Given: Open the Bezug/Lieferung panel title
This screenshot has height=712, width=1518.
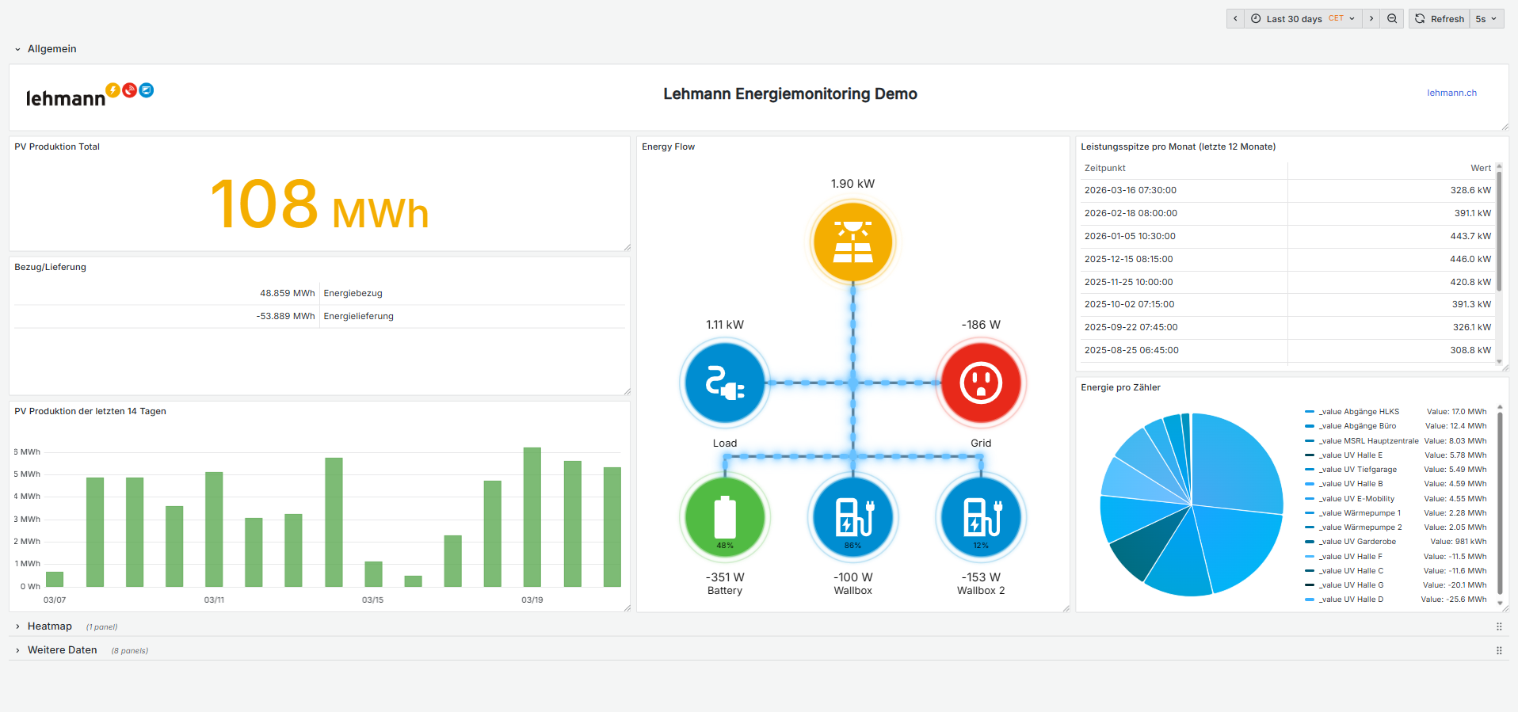Looking at the screenshot, I should (50, 267).
